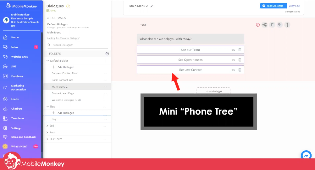The width and height of the screenshot is (315, 170).
Task: Open the SMS section
Action: tap(14, 66)
